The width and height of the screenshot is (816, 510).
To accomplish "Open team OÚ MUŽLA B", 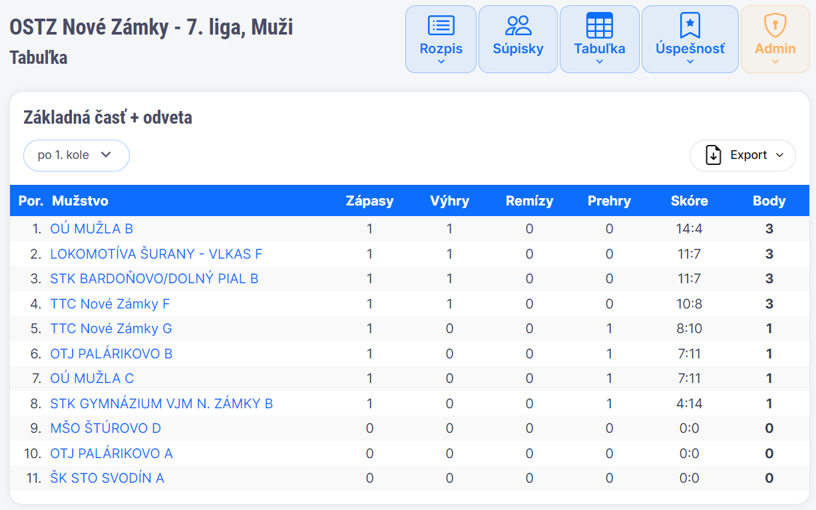I will (92, 229).
